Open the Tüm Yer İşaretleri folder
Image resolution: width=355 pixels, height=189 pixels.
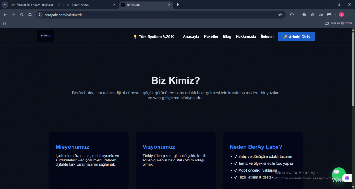(338, 23)
